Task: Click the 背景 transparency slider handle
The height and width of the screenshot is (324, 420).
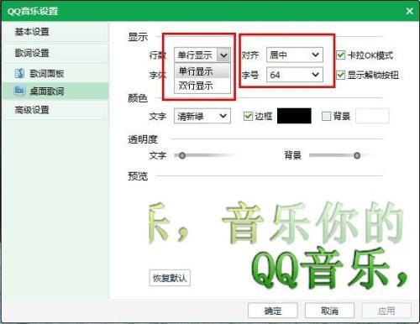Action: point(357,155)
